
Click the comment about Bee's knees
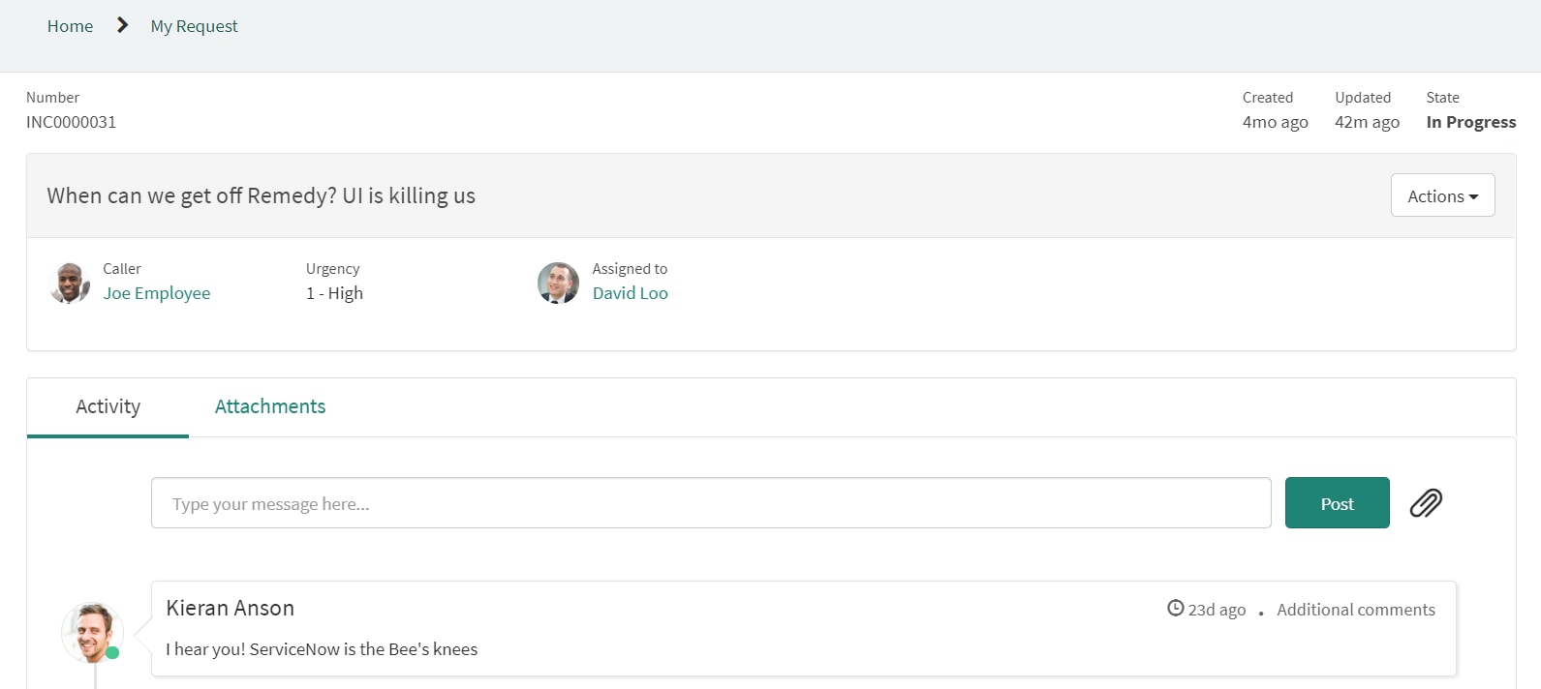322,649
